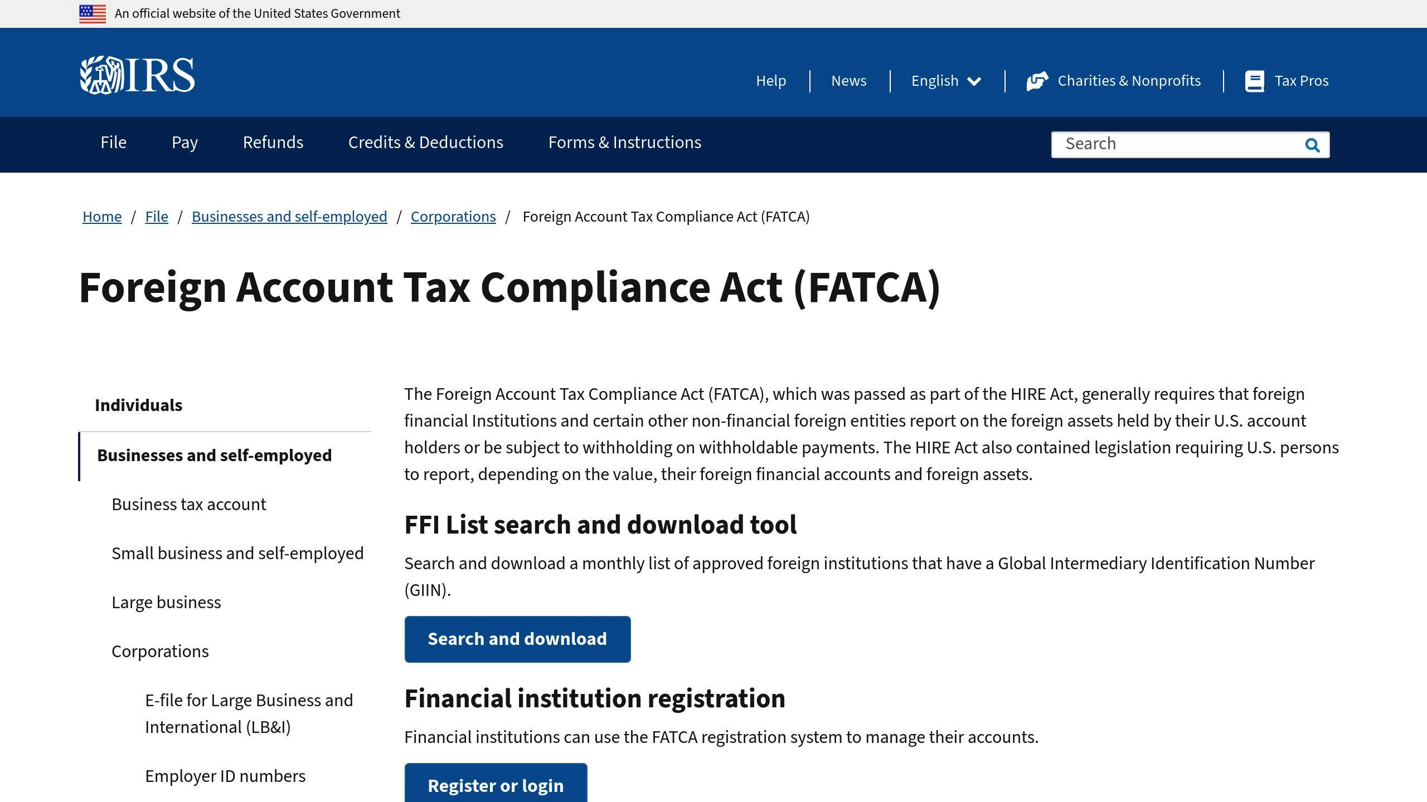Image resolution: width=1427 pixels, height=802 pixels.
Task: Click the Financial institution registration heading
Action: click(x=595, y=698)
